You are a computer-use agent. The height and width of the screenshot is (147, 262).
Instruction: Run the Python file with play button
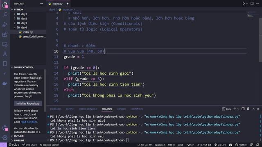244,4
